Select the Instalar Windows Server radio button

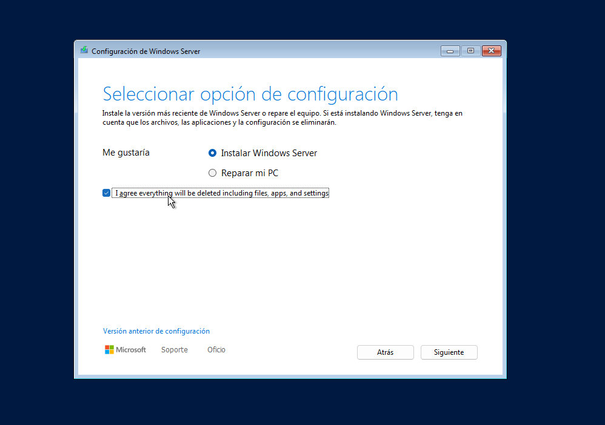coord(212,153)
